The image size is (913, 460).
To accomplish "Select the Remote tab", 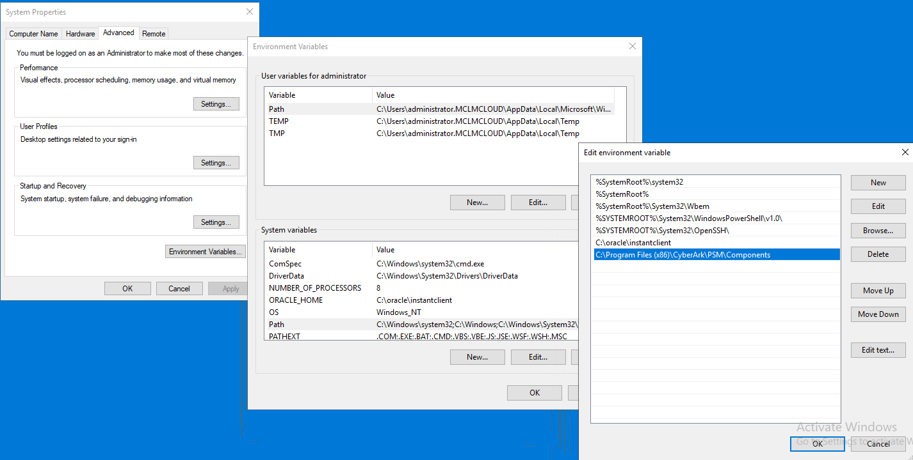I will click(x=154, y=34).
